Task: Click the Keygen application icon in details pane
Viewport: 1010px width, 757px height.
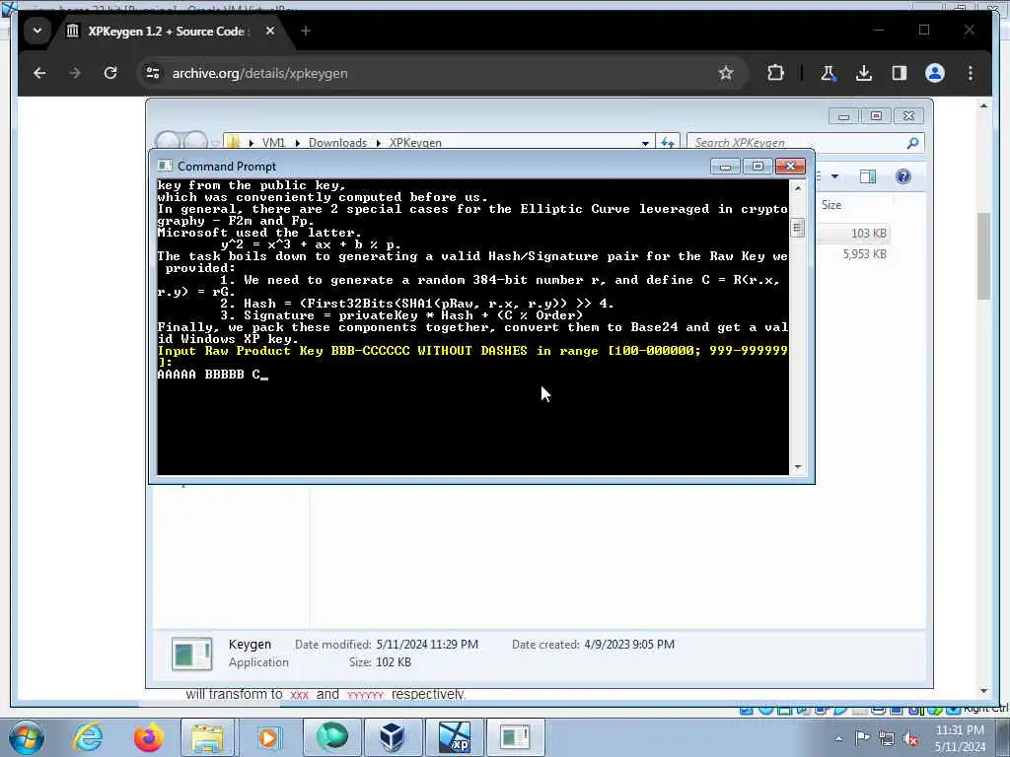Action: [192, 654]
